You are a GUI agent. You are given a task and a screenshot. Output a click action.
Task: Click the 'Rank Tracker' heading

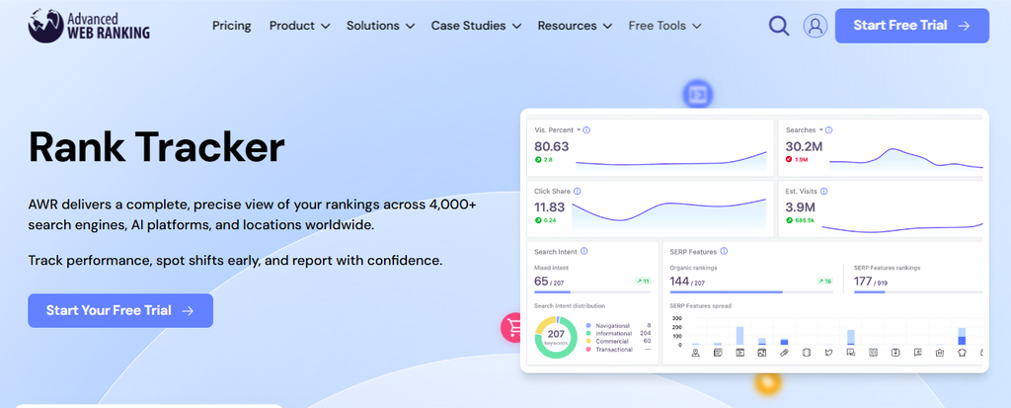click(x=156, y=147)
